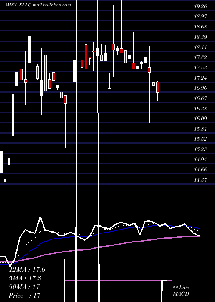
Task: Click the 14.66 price axis label
Action: click(200, 170)
